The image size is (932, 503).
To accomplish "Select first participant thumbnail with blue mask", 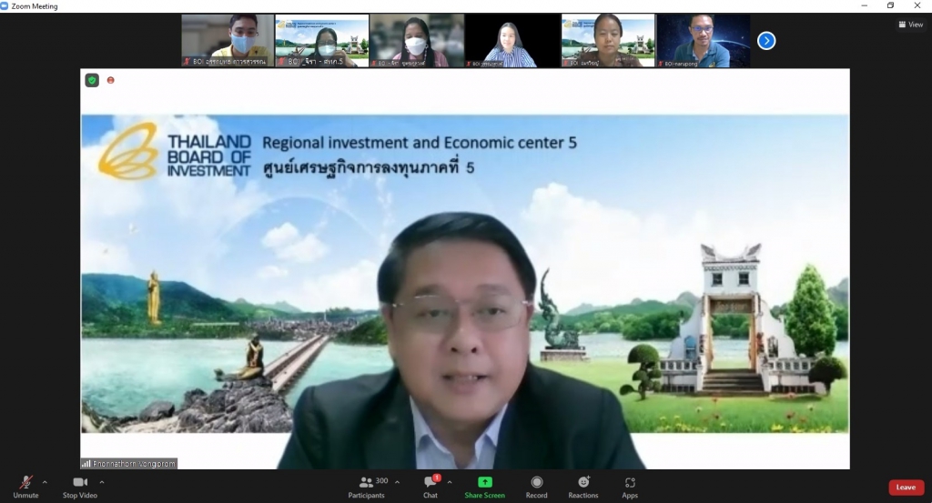I will coord(228,40).
